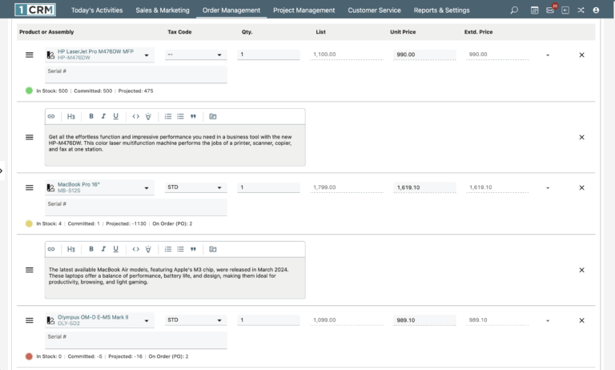Open Reports & Settings menu

(x=441, y=10)
